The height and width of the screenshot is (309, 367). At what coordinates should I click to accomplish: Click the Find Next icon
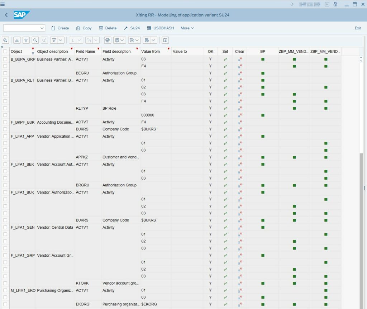[x=44, y=40]
